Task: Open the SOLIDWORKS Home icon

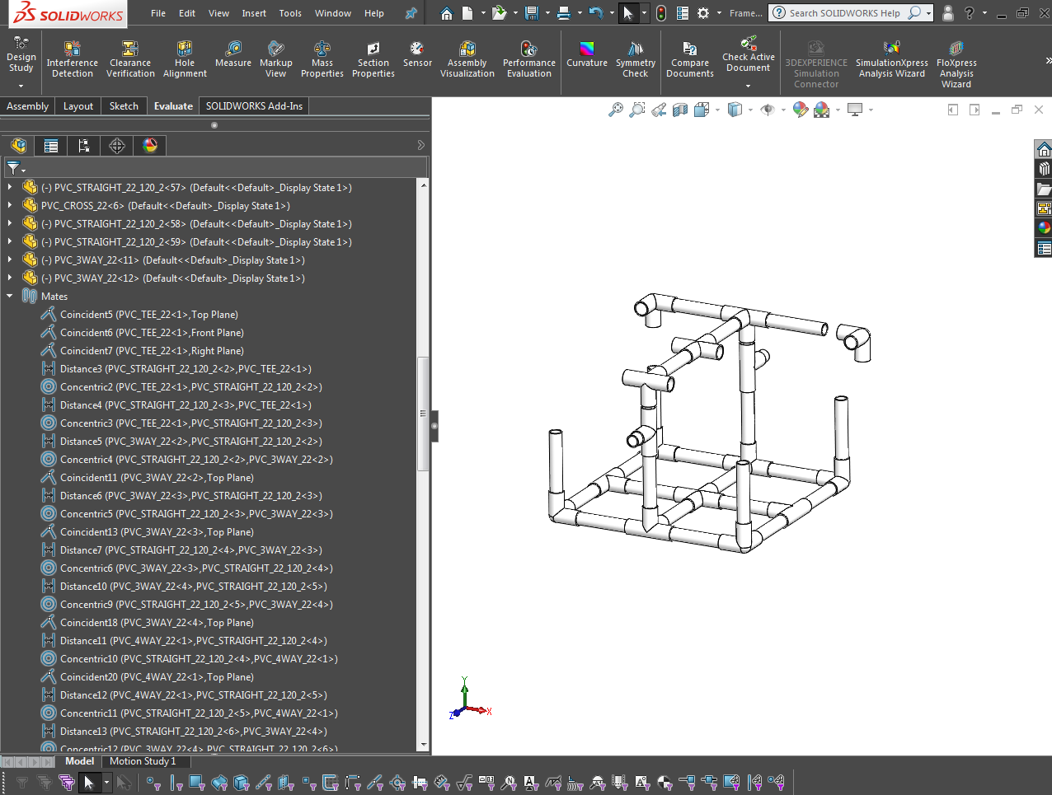Action: (x=446, y=13)
